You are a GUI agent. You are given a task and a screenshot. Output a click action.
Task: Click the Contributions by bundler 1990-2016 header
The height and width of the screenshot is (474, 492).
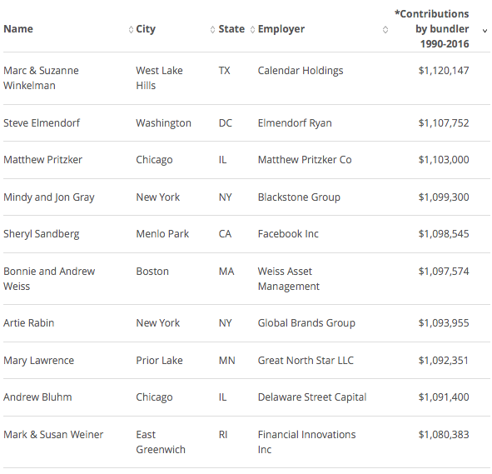pos(432,29)
